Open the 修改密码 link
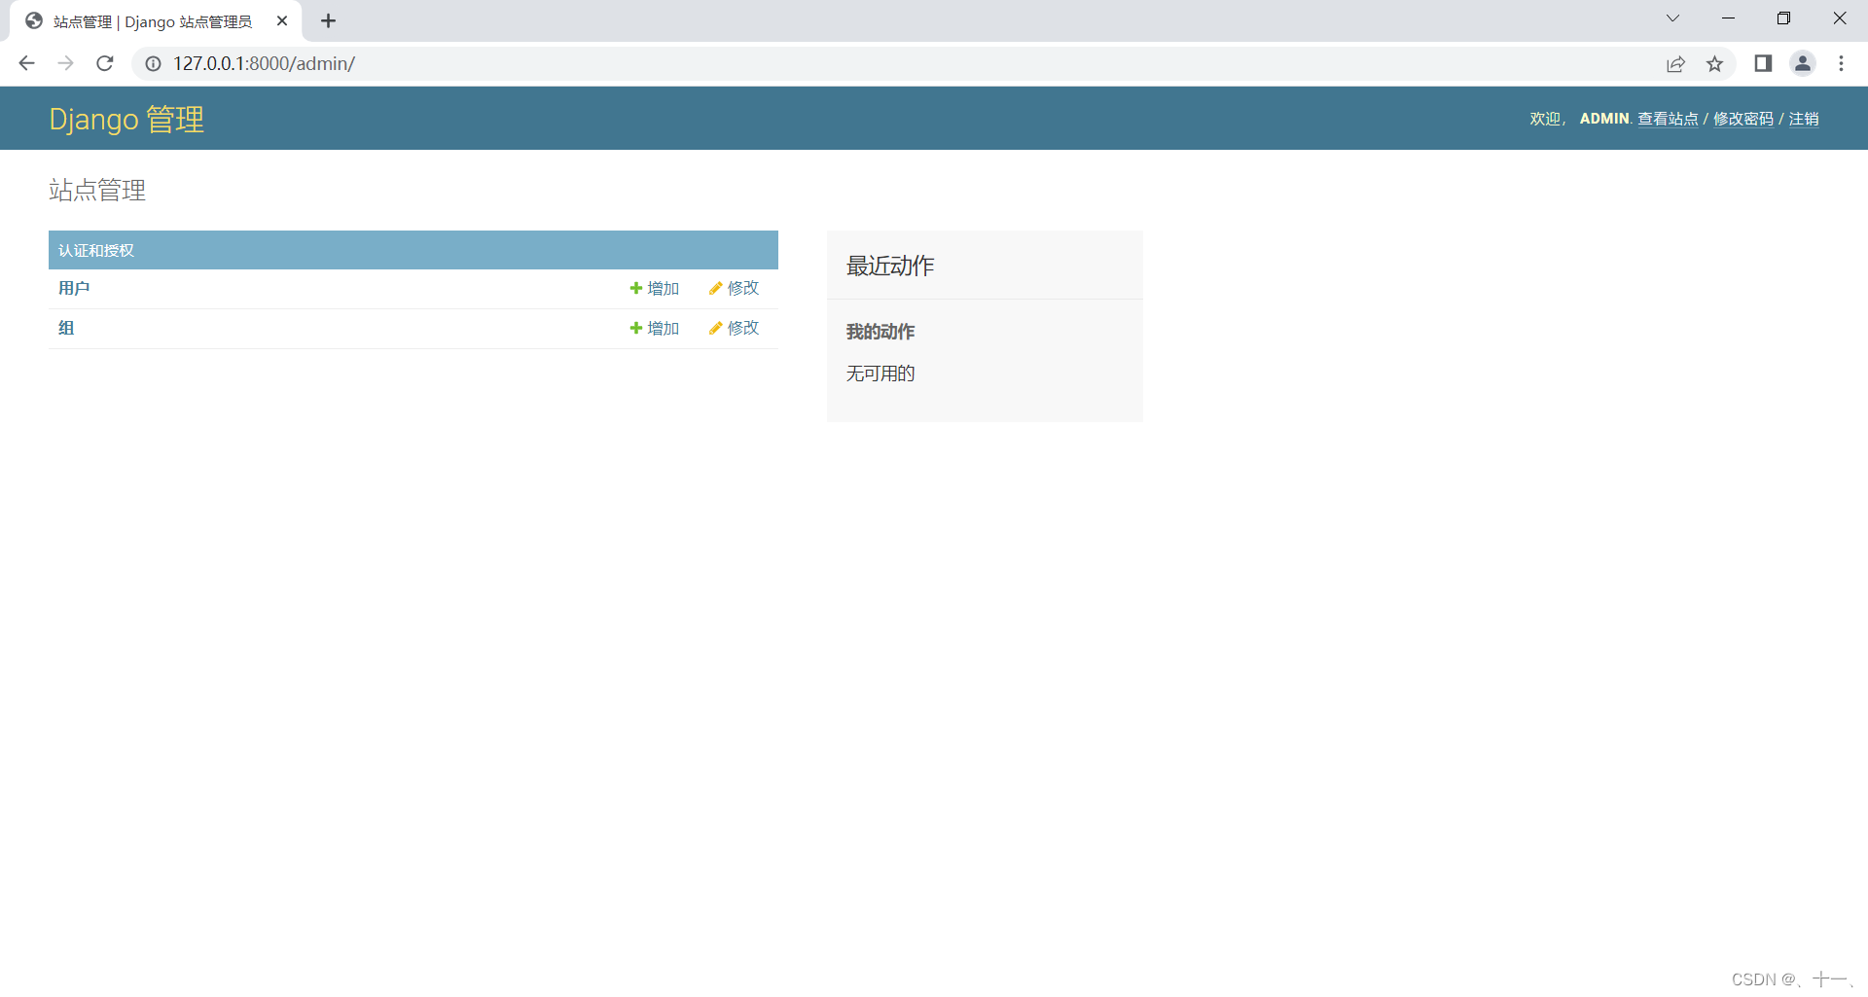 [x=1743, y=119]
